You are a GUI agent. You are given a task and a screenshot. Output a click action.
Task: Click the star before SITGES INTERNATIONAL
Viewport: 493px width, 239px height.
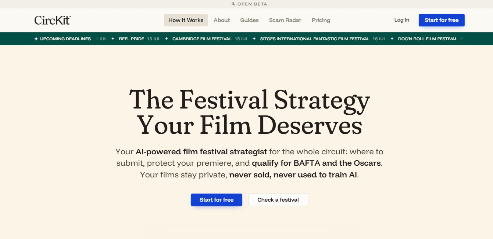point(254,39)
